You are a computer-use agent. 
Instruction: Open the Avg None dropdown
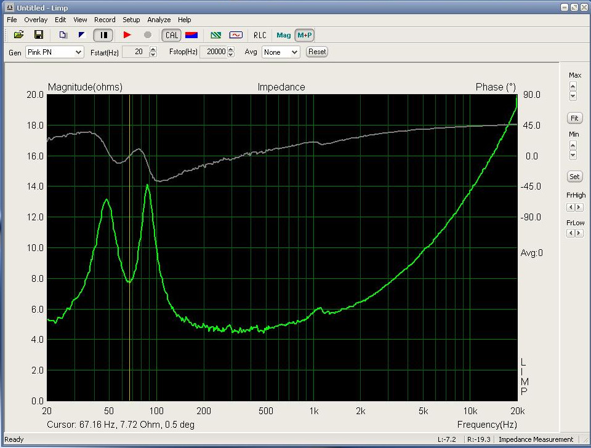point(281,52)
